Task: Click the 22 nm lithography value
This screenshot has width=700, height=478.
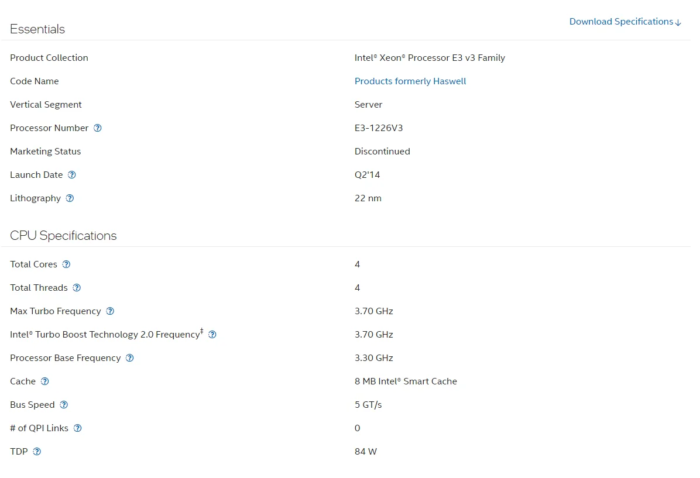Action: click(x=368, y=198)
